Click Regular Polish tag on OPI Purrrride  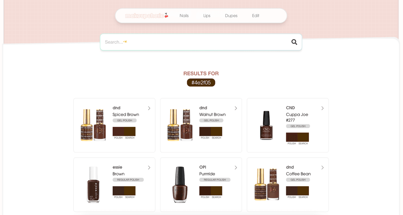tap(215, 180)
